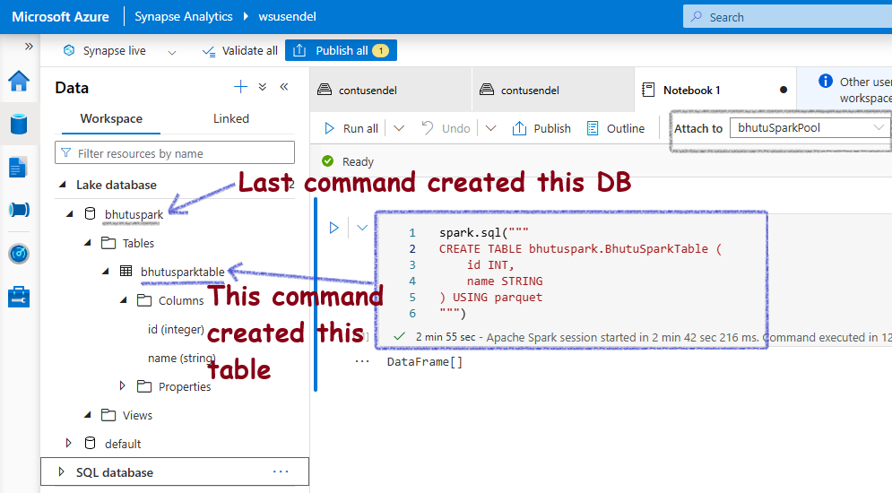The image size is (892, 493).
Task: Publish the notebook
Action: click(x=541, y=128)
